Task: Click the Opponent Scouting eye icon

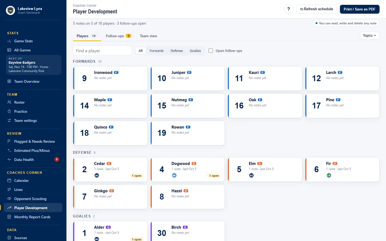Action: pos(9,199)
